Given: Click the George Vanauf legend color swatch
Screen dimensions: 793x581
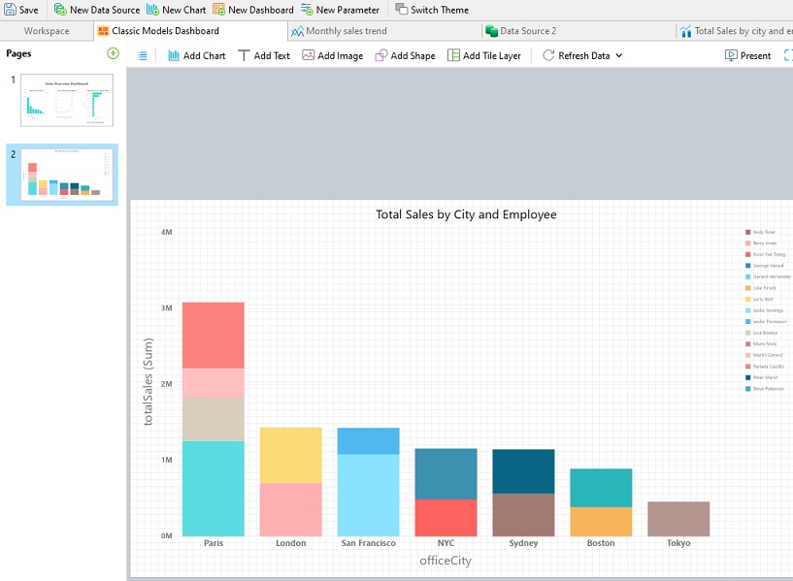Looking at the screenshot, I should pos(748,265).
